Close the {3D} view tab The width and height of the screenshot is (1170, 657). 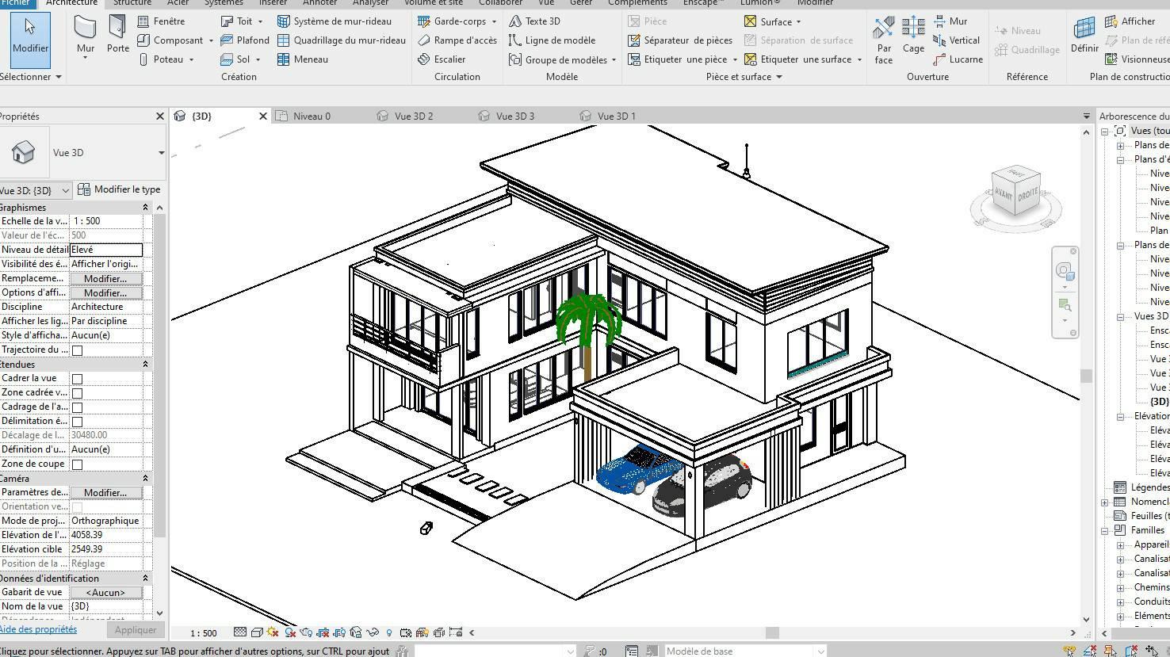point(263,117)
